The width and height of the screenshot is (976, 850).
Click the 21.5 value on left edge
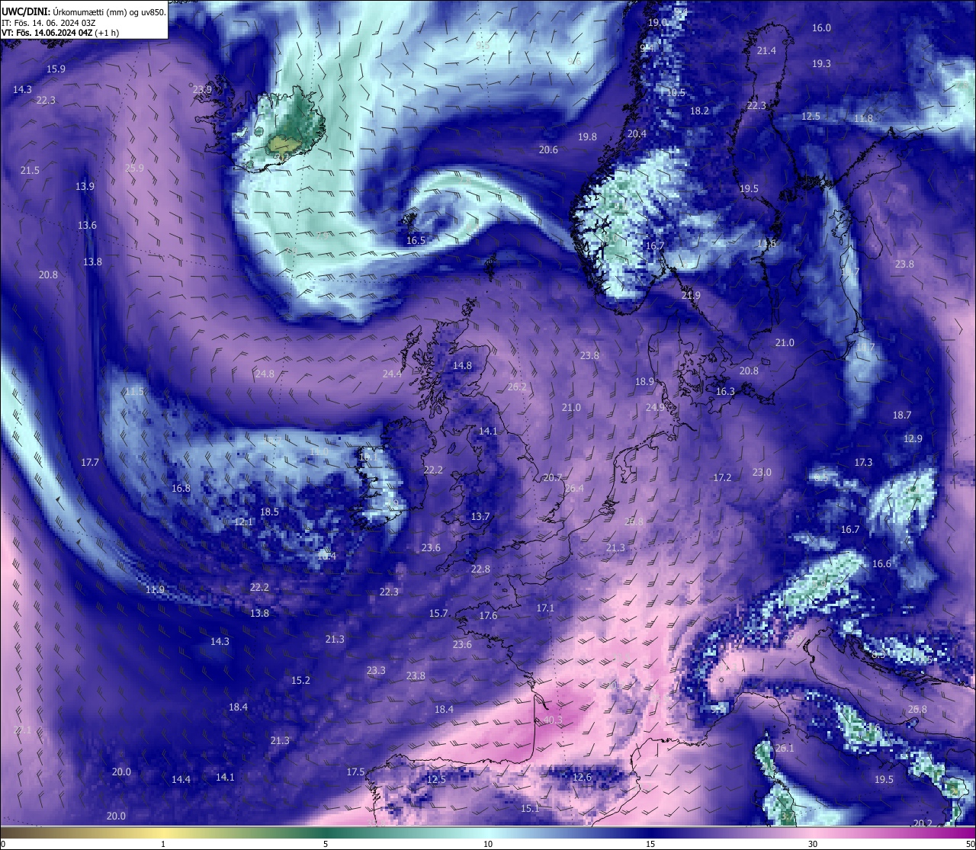point(30,170)
